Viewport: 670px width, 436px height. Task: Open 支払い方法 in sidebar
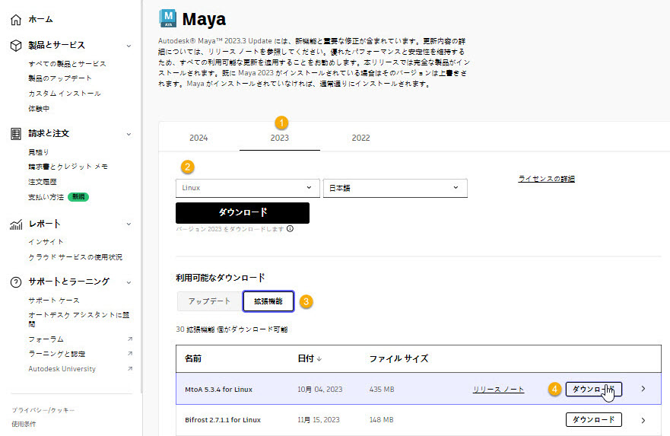pyautogui.click(x=46, y=197)
